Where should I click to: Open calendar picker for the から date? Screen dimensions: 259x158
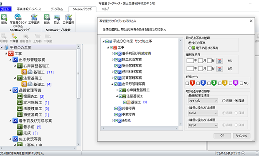[x=219, y=61]
